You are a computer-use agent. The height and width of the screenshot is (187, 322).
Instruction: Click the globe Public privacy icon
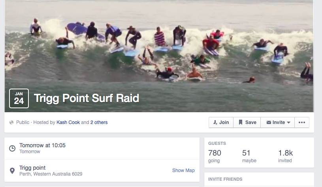coord(11,122)
